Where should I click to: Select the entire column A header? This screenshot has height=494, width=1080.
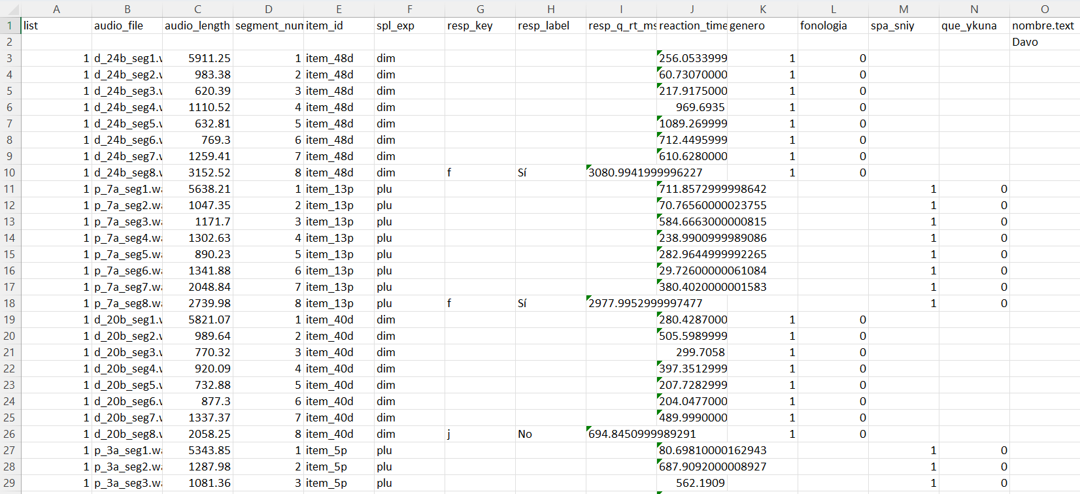(56, 8)
